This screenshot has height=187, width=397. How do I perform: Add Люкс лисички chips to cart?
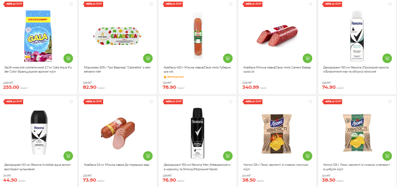[307, 156]
